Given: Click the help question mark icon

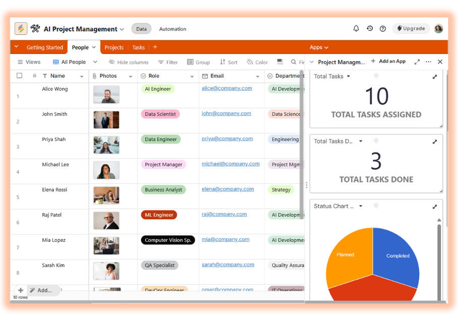Looking at the screenshot, I should pos(383,29).
